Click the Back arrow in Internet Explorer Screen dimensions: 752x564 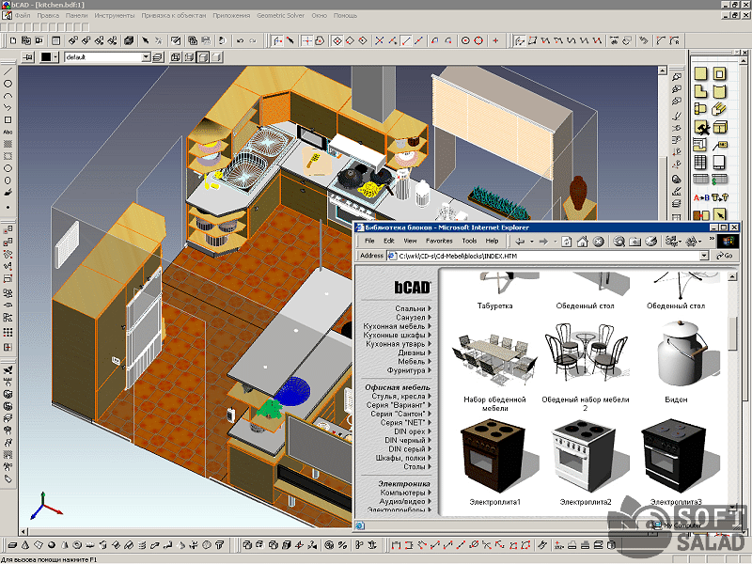(520, 242)
